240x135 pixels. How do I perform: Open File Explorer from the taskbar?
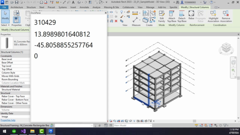tap(32, 131)
